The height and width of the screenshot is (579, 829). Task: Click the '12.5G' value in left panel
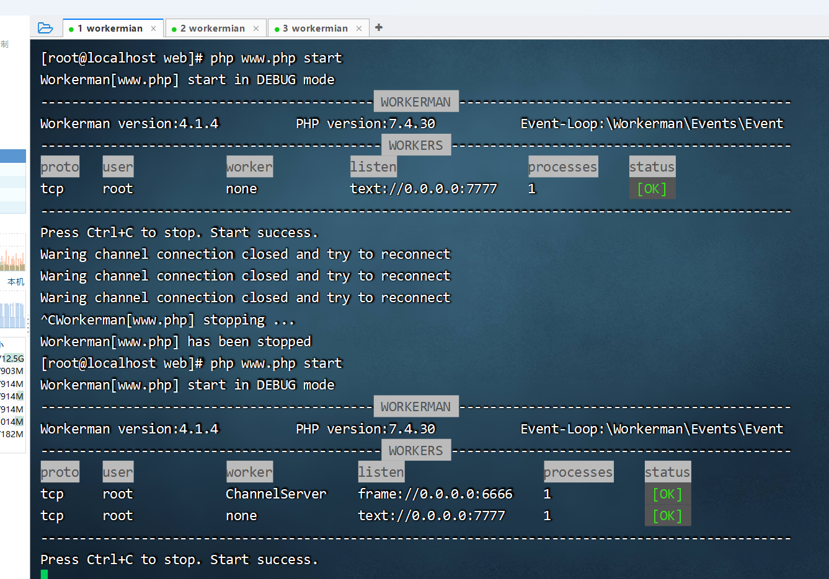tap(13, 359)
